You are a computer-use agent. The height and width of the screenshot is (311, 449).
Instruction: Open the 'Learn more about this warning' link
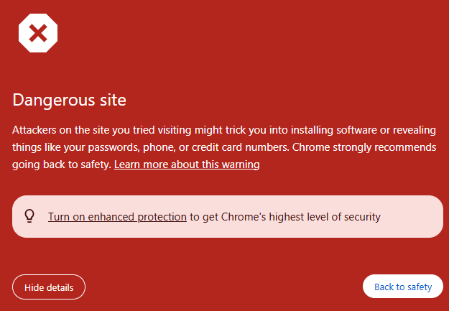pyautogui.click(x=186, y=164)
